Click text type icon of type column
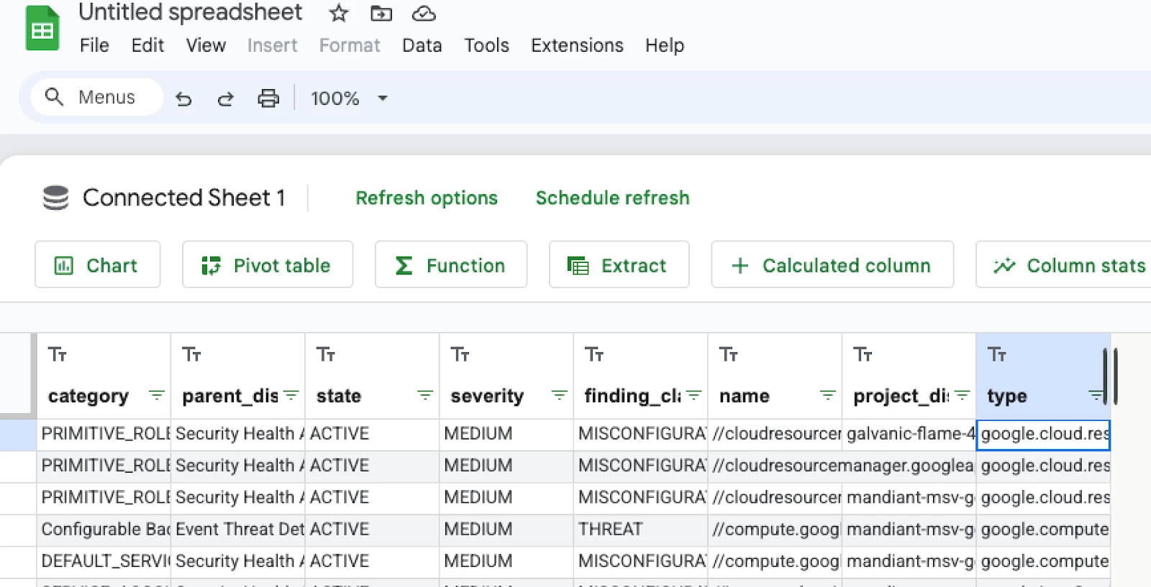Image resolution: width=1151 pixels, height=587 pixels. (x=997, y=354)
